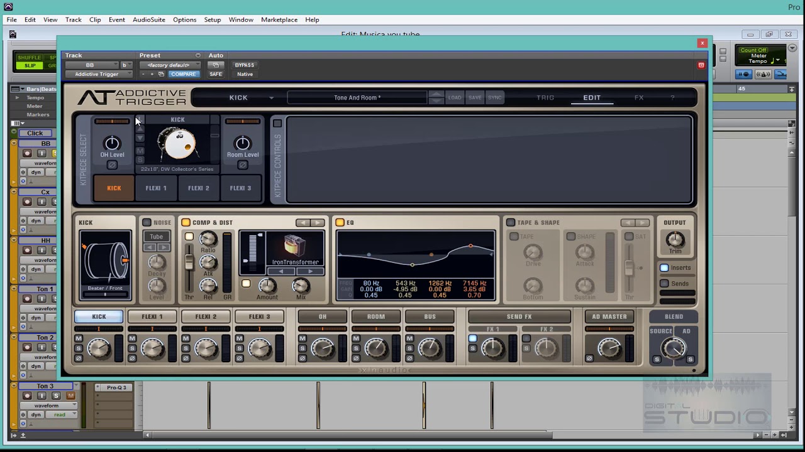Enable the NOISE section
The image size is (805, 452).
pyautogui.click(x=147, y=222)
